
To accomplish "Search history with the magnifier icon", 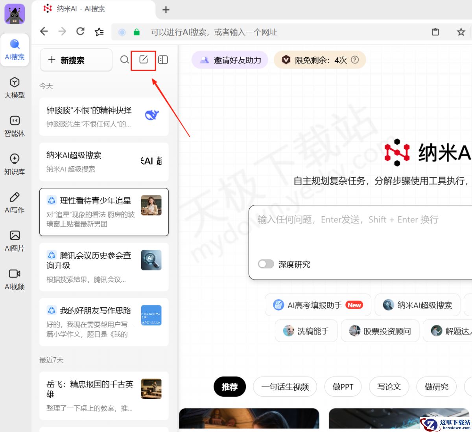I will pos(124,60).
